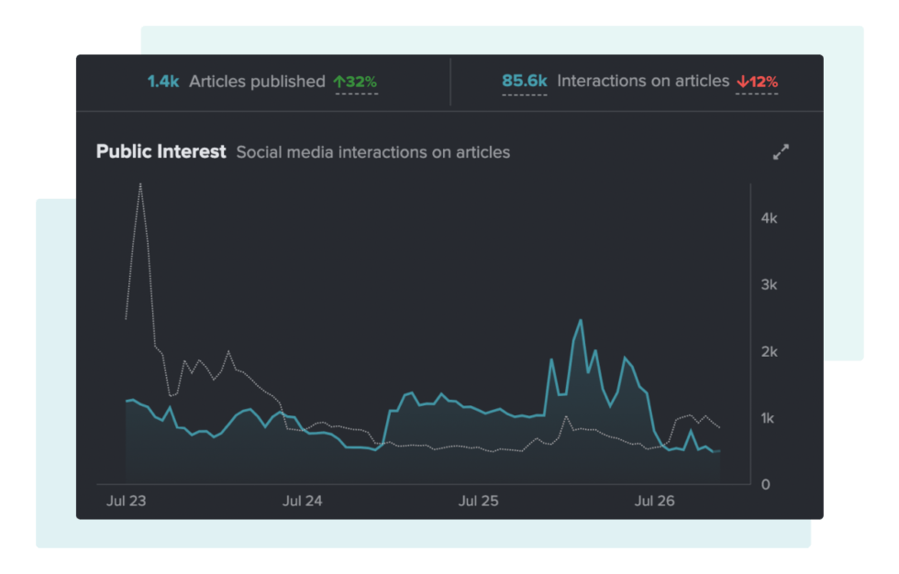Click the tallest teal peak on Jul 25

click(x=580, y=321)
